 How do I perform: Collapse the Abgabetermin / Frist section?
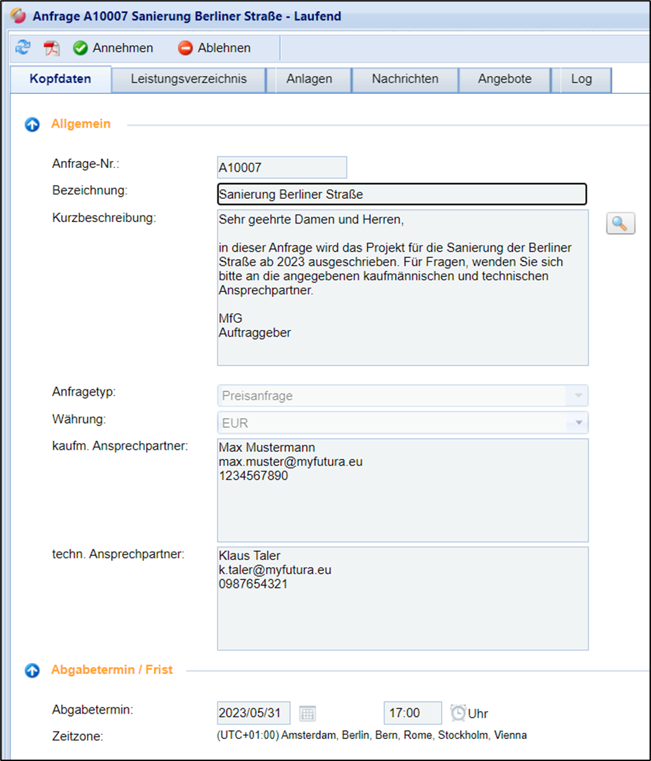[x=32, y=671]
